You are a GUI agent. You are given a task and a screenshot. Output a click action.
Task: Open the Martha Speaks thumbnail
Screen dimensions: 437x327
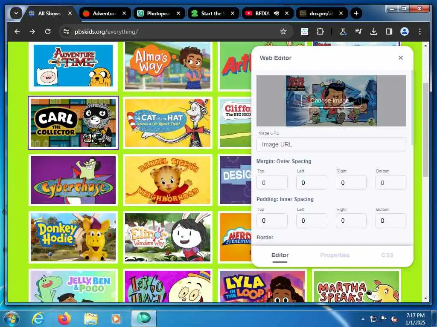(356, 286)
